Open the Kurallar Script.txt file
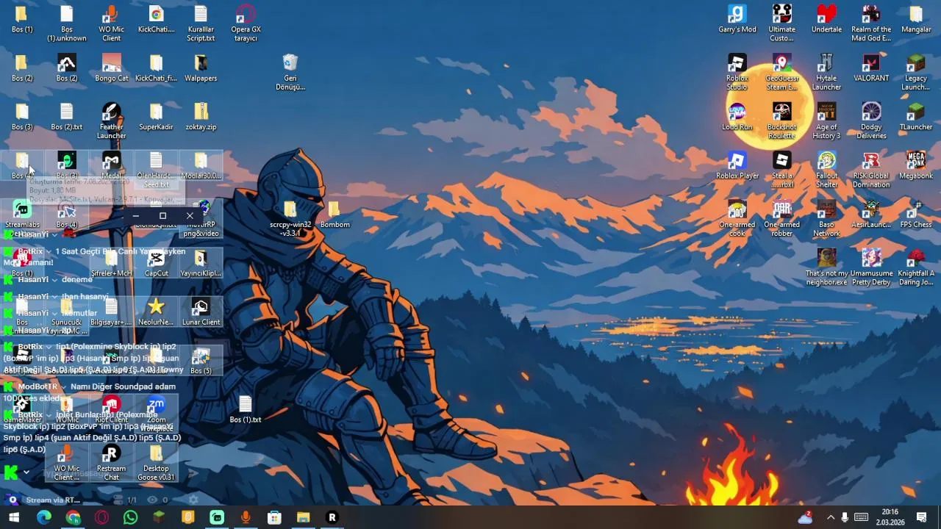 (x=201, y=24)
